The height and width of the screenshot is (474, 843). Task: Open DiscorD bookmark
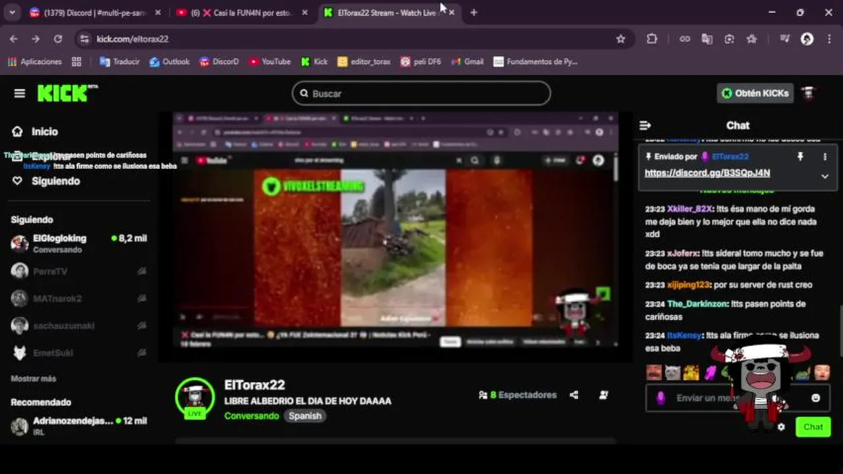tap(219, 61)
